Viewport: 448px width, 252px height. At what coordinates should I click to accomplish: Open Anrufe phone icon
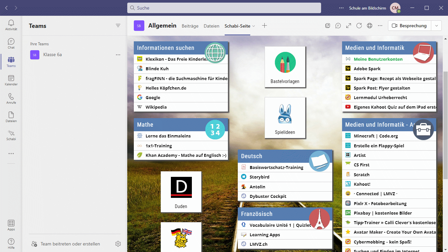point(11,98)
